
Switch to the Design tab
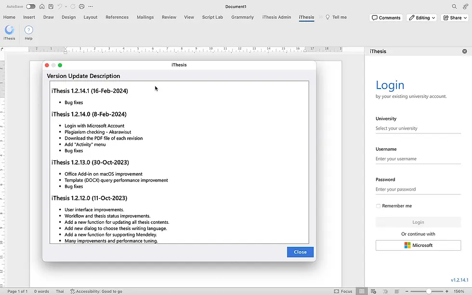click(x=68, y=17)
